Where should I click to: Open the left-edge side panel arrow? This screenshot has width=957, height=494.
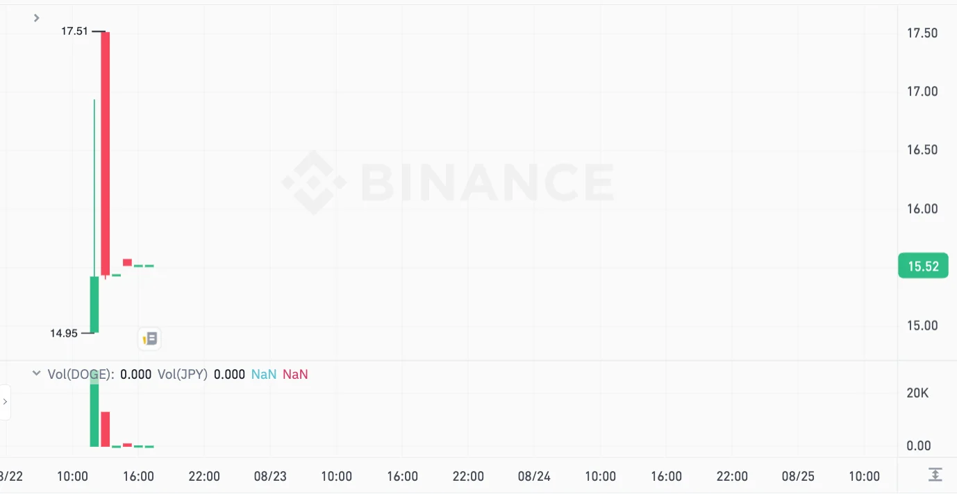point(5,402)
